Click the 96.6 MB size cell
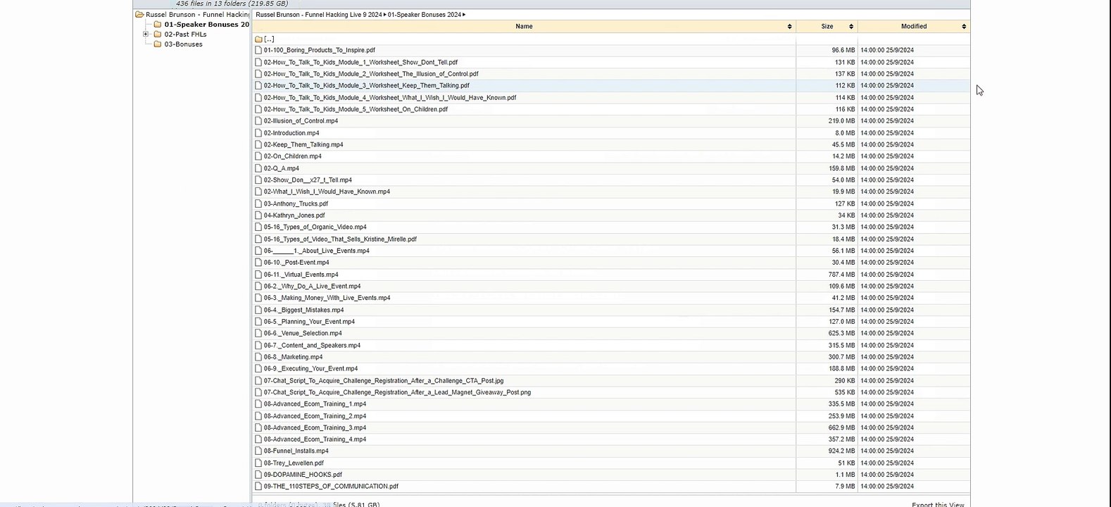1111x507 pixels. tap(843, 50)
